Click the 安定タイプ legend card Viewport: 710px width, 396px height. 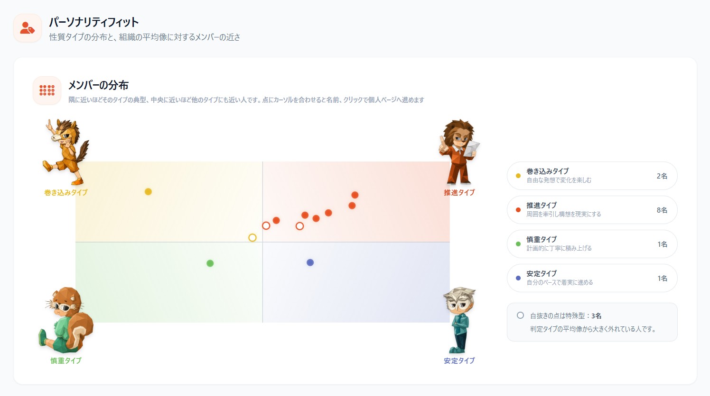(x=592, y=278)
